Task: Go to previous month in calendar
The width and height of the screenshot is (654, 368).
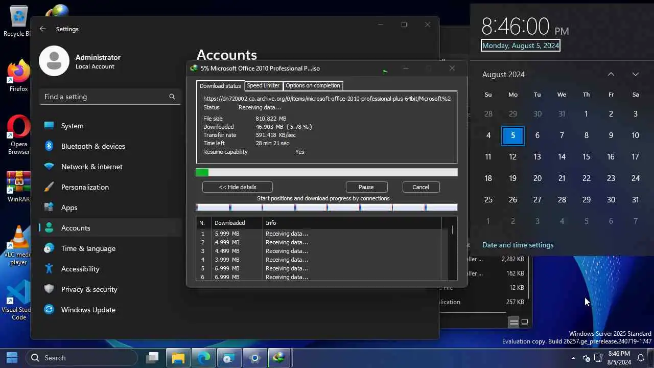Action: click(611, 74)
